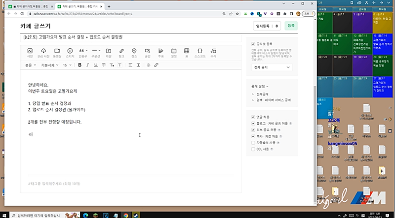Click the 임시등록 draft save button
The height and width of the screenshot is (218, 395).
click(x=263, y=26)
